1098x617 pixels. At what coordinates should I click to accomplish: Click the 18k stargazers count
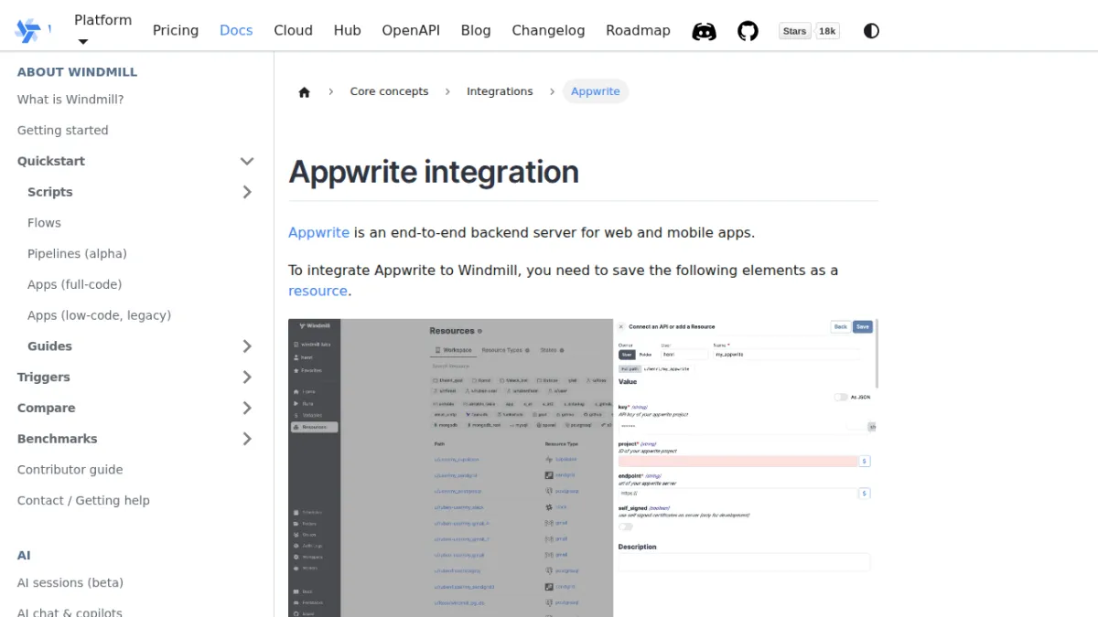point(827,31)
